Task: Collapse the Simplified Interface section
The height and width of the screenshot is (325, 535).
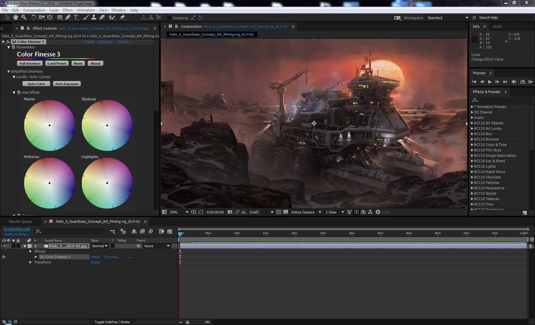Action: pos(9,72)
